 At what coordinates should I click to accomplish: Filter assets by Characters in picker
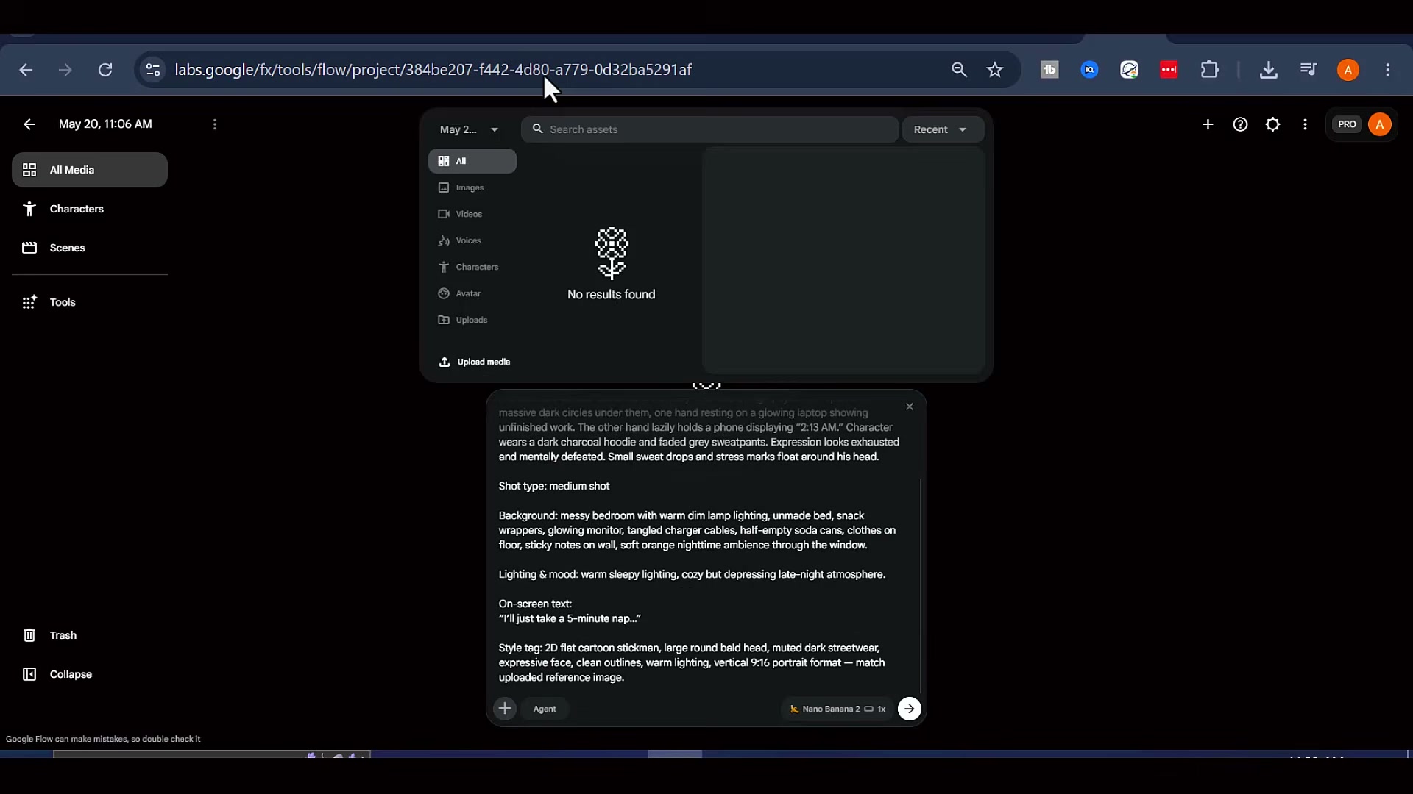click(472, 267)
